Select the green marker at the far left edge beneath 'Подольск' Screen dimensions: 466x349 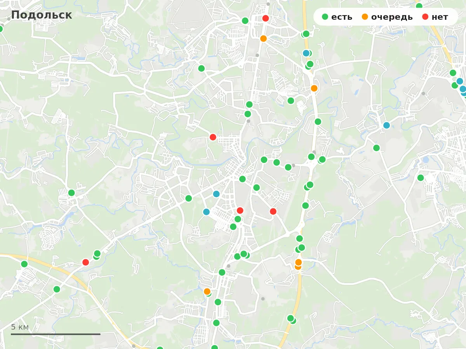pos(0,29)
